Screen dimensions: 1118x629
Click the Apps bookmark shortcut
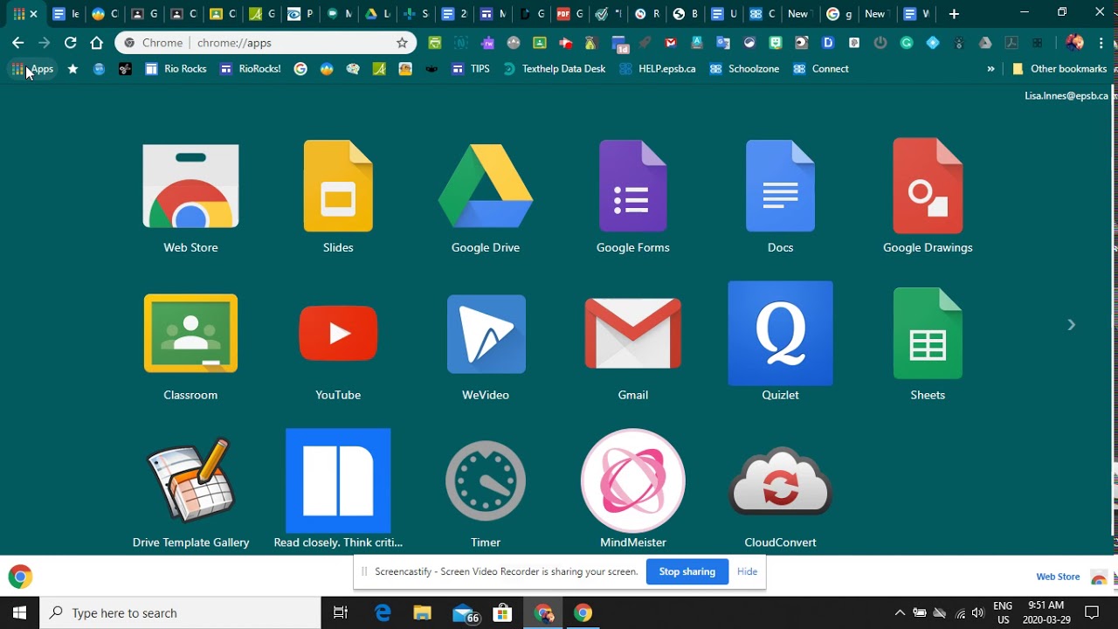(x=32, y=69)
